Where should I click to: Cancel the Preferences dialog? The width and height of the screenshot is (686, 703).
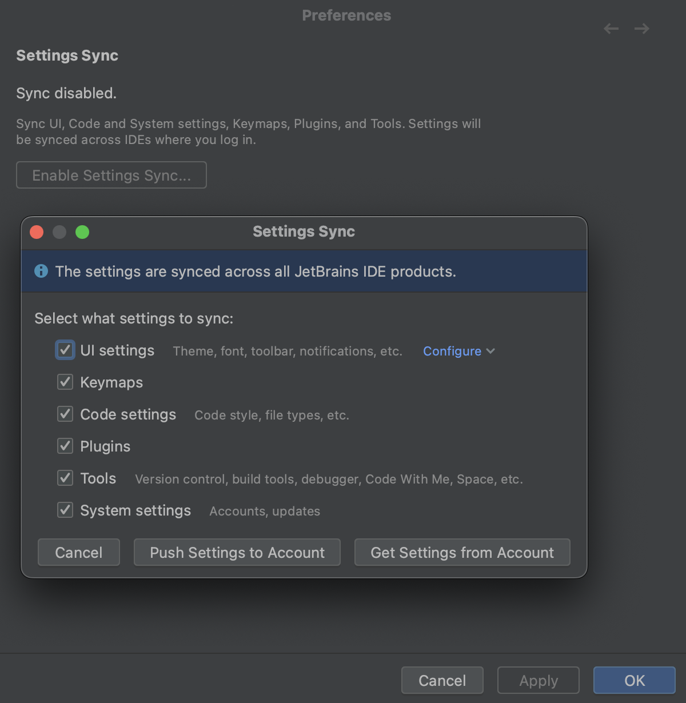[x=442, y=680]
